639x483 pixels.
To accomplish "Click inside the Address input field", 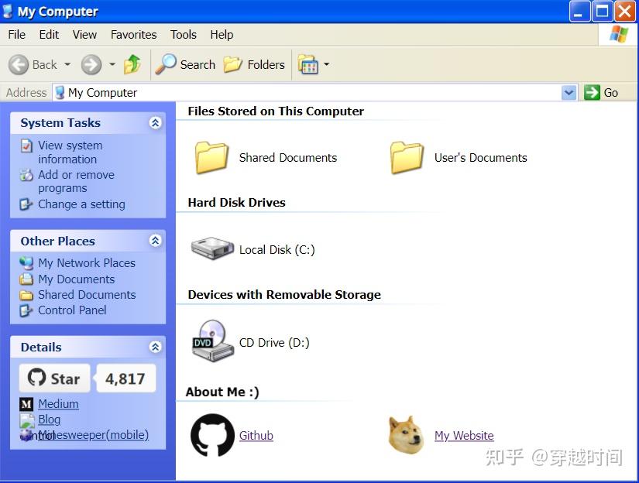I will pyautogui.click(x=232, y=92).
